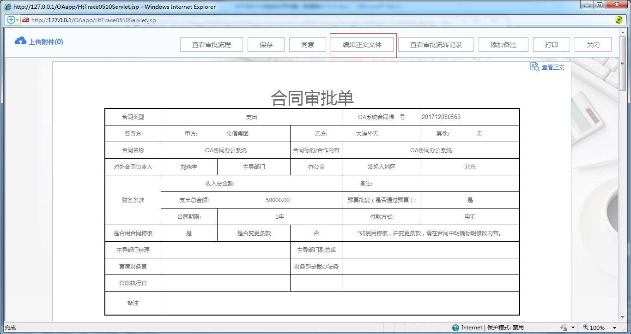The width and height of the screenshot is (631, 334).
Task: Click the Internet zone globe in status bar
Action: pyautogui.click(x=456, y=328)
